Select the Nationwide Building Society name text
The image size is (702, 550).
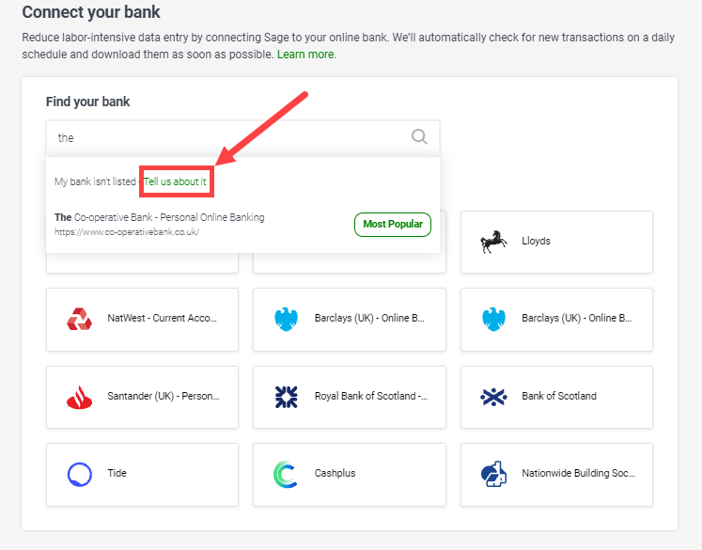577,474
